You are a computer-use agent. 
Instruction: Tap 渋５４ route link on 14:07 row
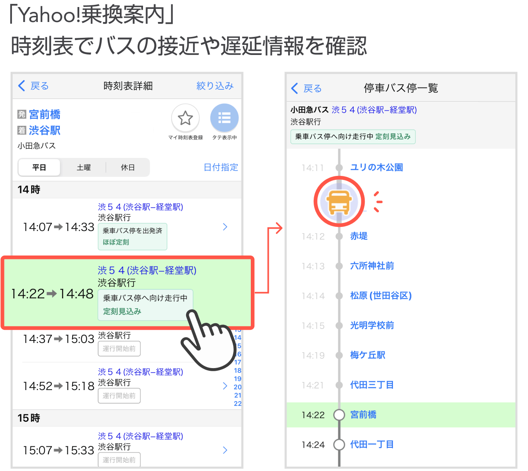pyautogui.click(x=140, y=207)
